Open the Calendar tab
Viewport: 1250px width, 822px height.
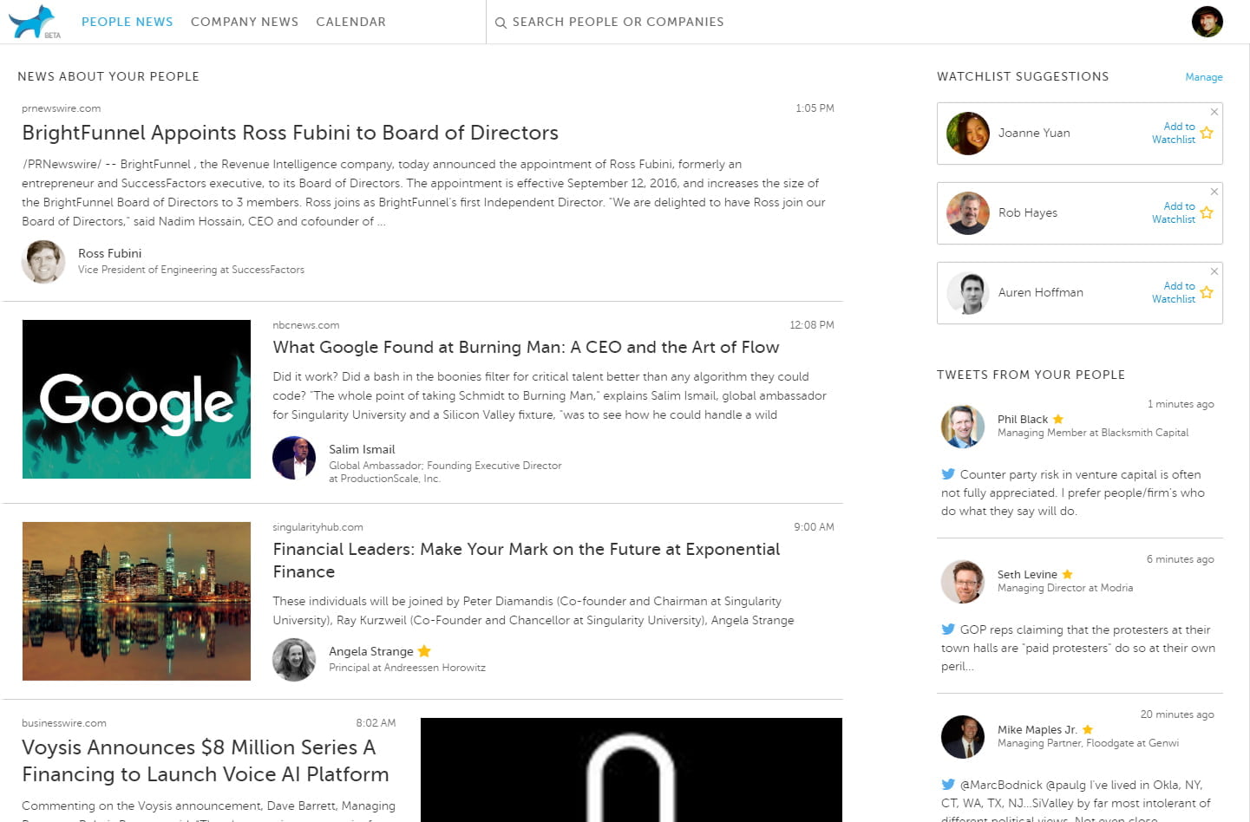pyautogui.click(x=351, y=22)
